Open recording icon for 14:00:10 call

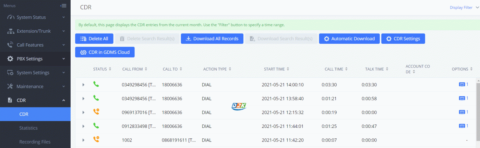pyautogui.click(x=461, y=84)
